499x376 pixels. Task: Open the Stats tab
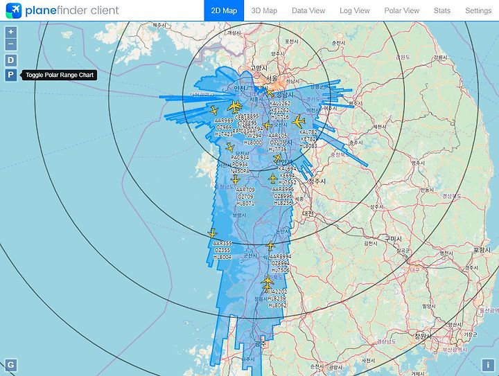tap(442, 10)
